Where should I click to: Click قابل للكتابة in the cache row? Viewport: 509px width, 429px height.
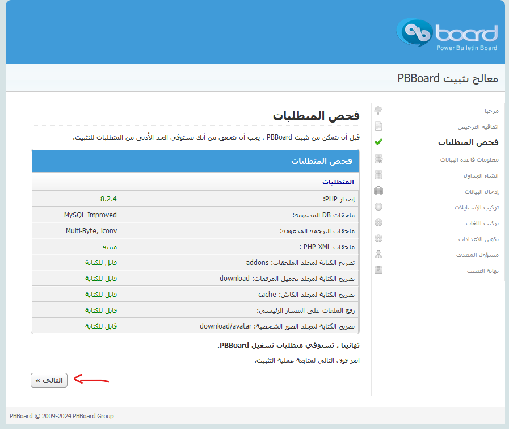point(101,295)
